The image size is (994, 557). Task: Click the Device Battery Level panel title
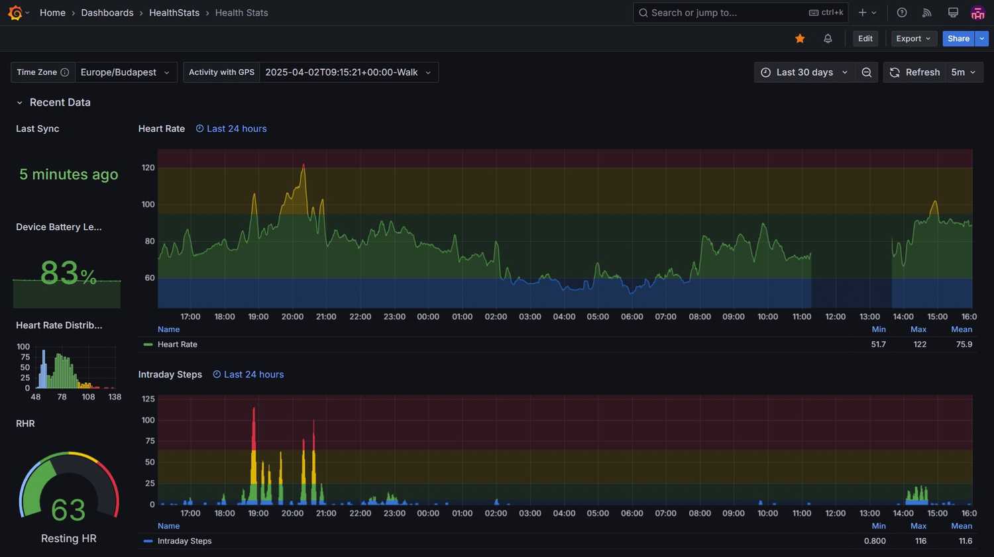(x=59, y=227)
